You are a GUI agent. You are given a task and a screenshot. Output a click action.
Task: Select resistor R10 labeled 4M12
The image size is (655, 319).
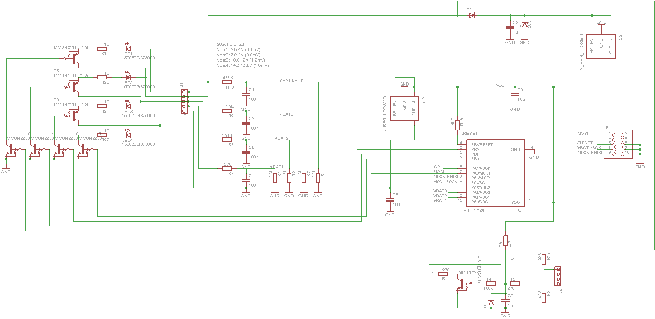228,82
